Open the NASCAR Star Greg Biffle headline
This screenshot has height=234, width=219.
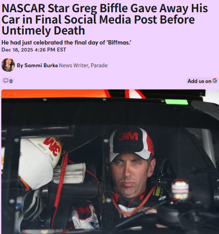105,19
